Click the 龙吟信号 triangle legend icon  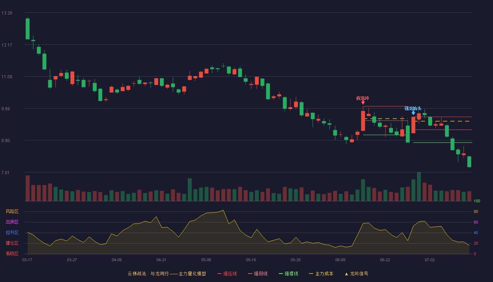tap(346, 274)
